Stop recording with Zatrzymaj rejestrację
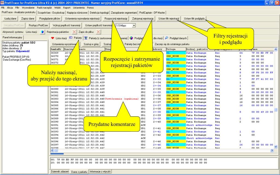 click(x=143, y=19)
